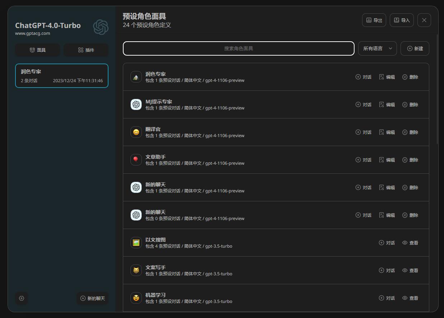Start chat with 机器学习 mask
Viewport: 444px width, 318px height.
(x=387, y=298)
